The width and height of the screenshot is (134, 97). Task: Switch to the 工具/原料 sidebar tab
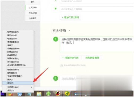pos(33,7)
